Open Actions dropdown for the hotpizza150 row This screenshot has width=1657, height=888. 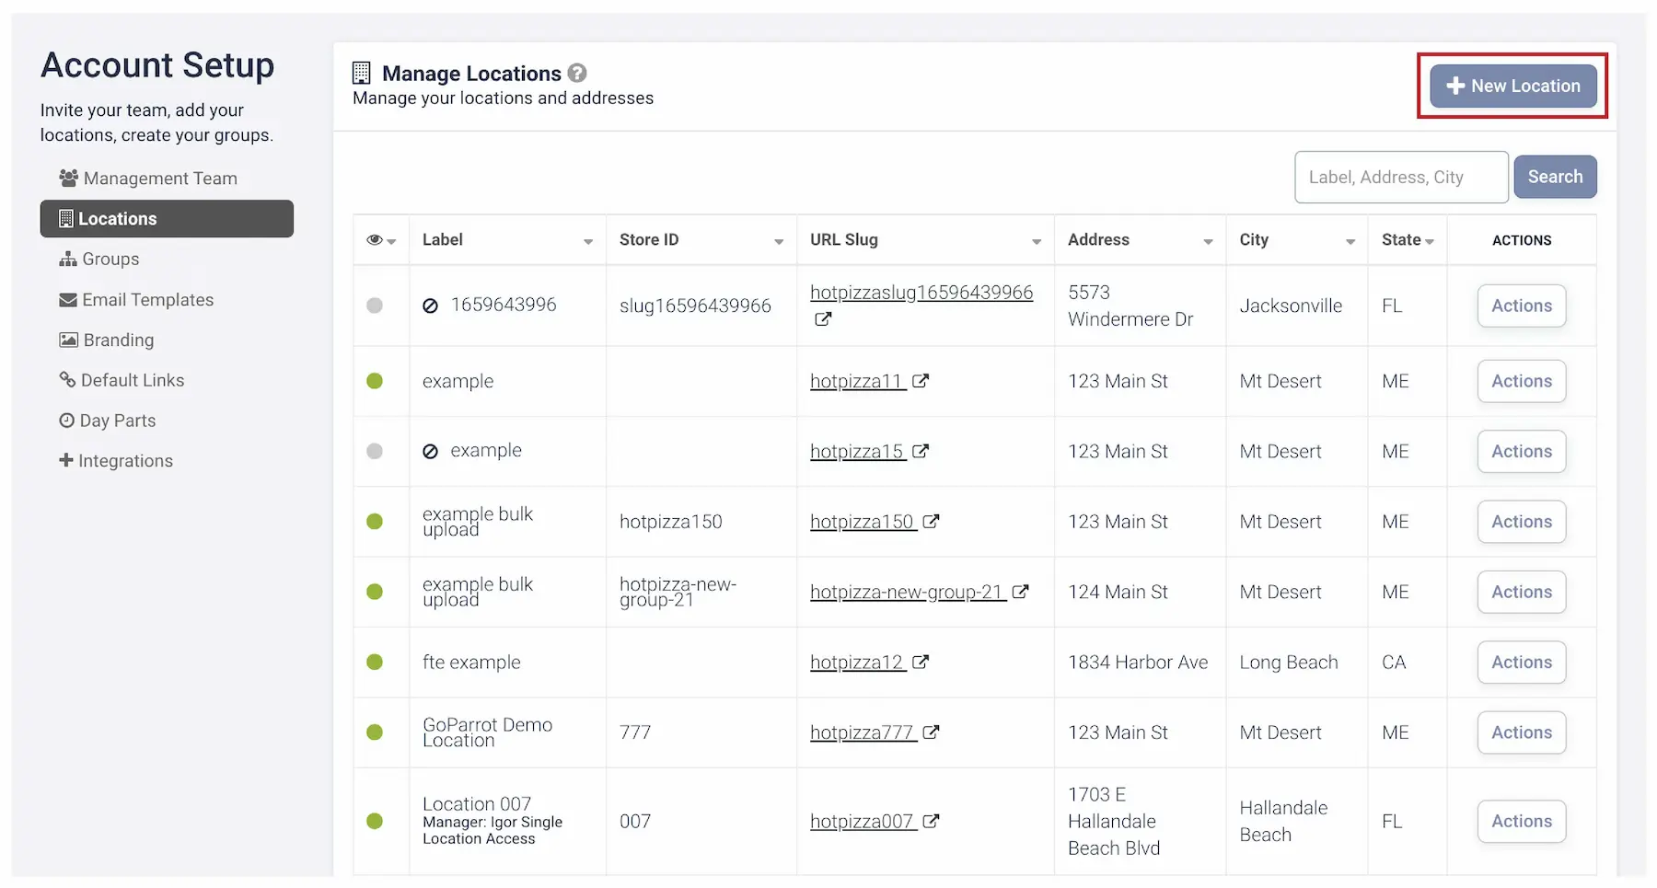coord(1522,522)
